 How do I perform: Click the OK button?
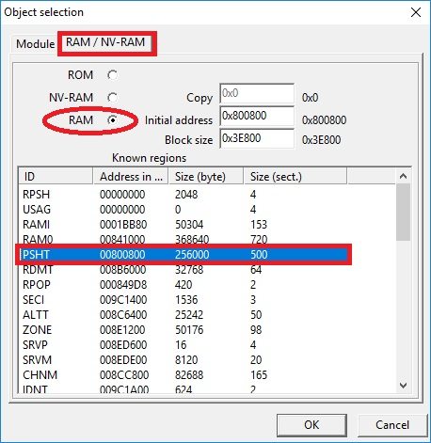pyautogui.click(x=311, y=425)
